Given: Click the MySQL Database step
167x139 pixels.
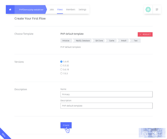Looking at the screenshot, I should 83,41.
